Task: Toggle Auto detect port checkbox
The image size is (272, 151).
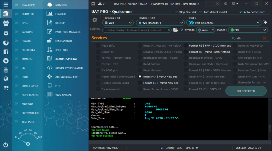Action: pyautogui.click(x=241, y=12)
